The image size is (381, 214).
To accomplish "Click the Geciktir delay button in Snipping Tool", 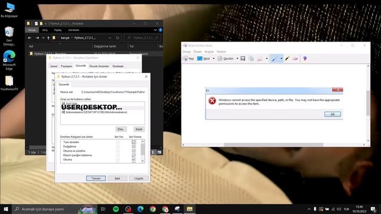I will [226, 58].
